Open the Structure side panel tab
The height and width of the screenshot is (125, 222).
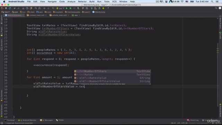tap(1, 45)
